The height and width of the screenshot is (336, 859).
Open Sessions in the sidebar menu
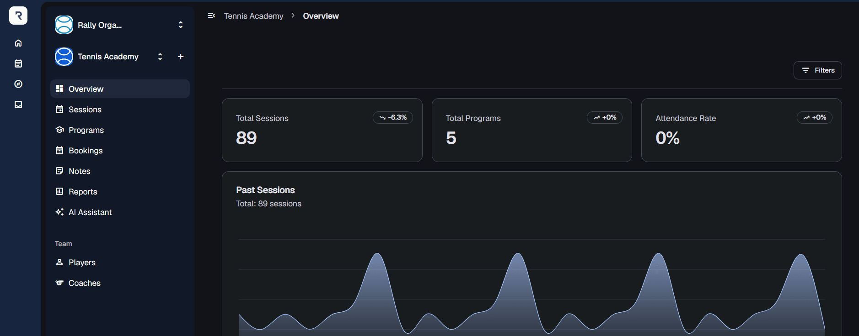[120, 109]
